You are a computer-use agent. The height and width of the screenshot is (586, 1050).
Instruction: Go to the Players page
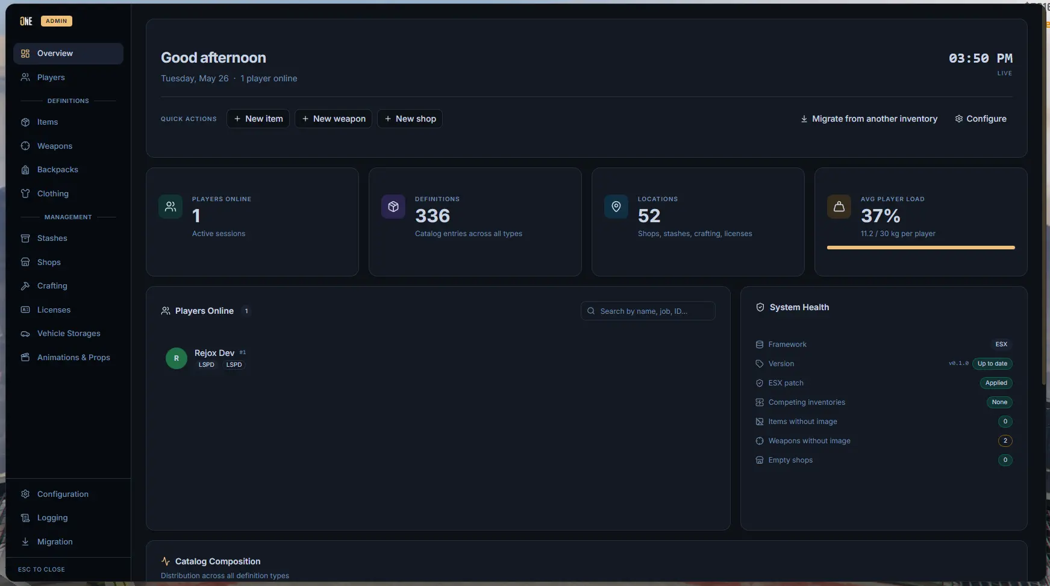tap(68, 77)
